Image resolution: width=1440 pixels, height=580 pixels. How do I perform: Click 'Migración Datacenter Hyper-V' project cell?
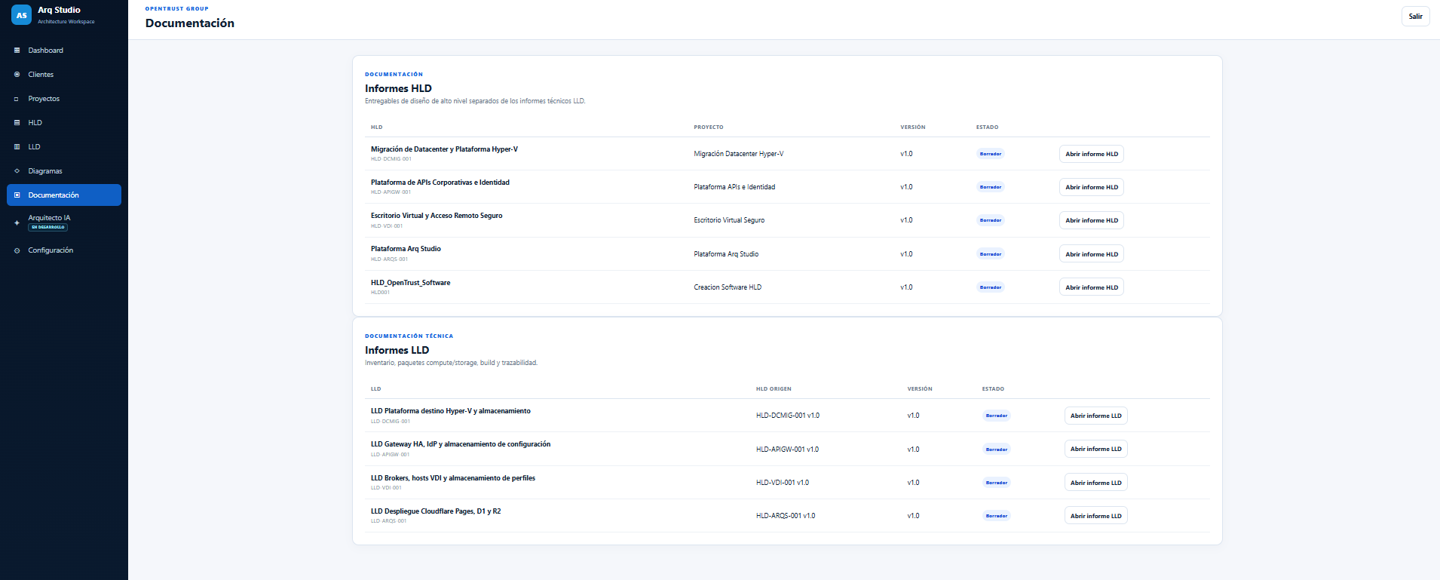(738, 154)
